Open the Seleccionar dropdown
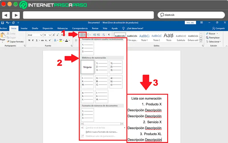The height and width of the screenshot is (143, 228). [x=213, y=41]
